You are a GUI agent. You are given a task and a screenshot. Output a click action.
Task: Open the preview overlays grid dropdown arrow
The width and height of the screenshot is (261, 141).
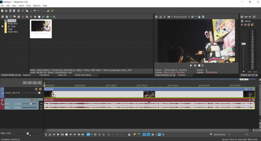(195, 17)
